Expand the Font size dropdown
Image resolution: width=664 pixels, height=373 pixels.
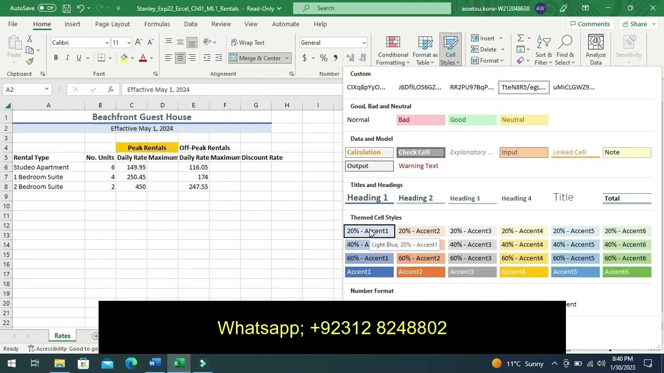tap(129, 42)
